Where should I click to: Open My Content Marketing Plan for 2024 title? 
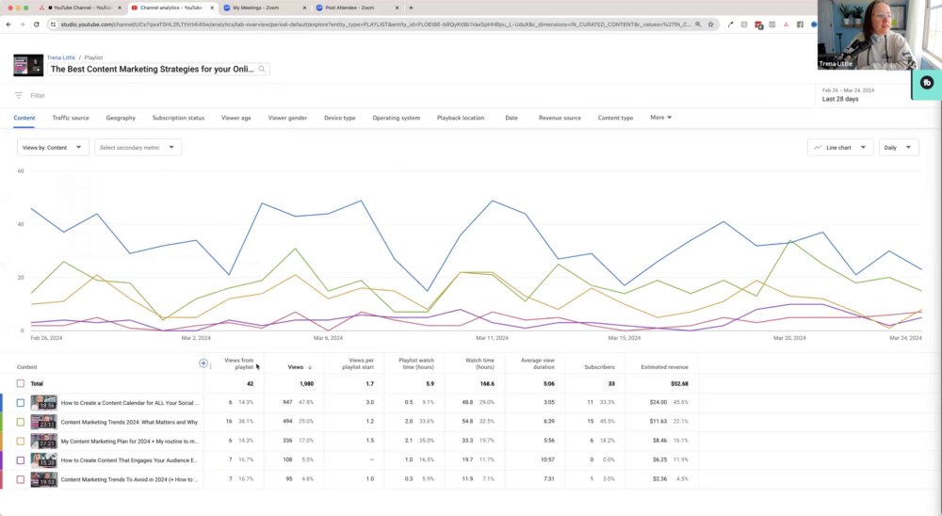click(x=129, y=441)
